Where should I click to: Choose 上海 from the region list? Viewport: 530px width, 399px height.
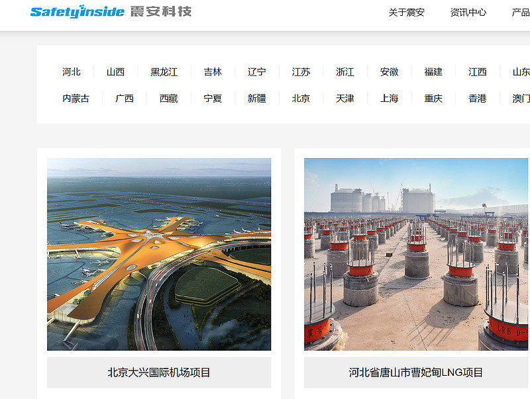[x=390, y=99]
